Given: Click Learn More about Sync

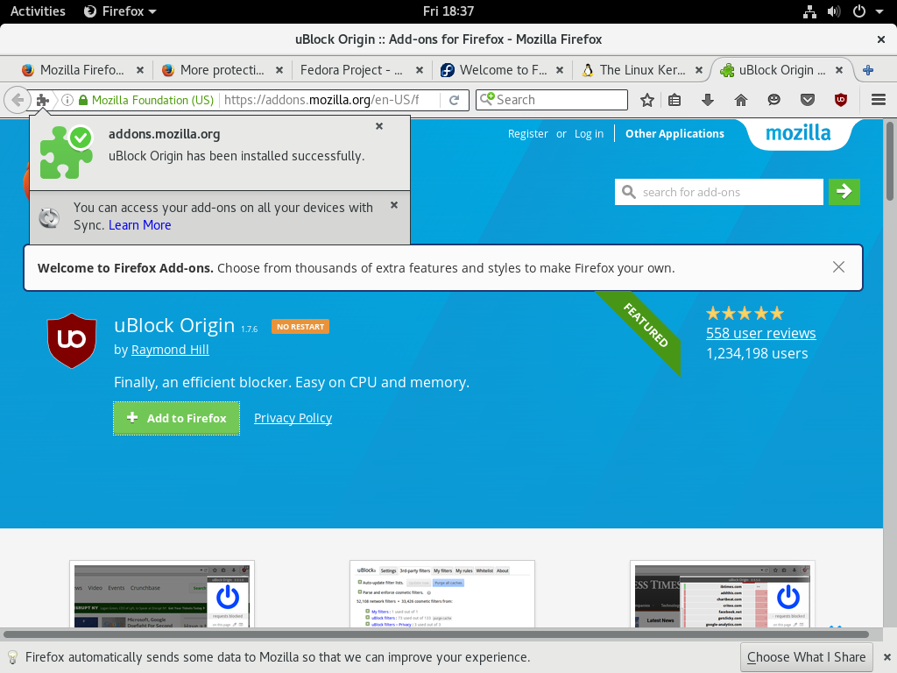Looking at the screenshot, I should click(139, 225).
